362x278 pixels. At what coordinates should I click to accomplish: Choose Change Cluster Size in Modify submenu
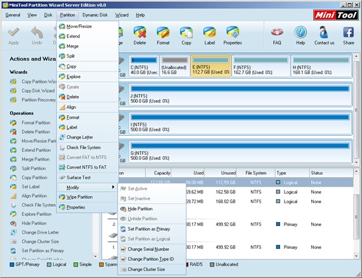(152, 269)
